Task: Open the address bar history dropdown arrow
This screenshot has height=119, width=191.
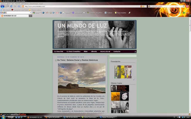Action: tap(146, 6)
